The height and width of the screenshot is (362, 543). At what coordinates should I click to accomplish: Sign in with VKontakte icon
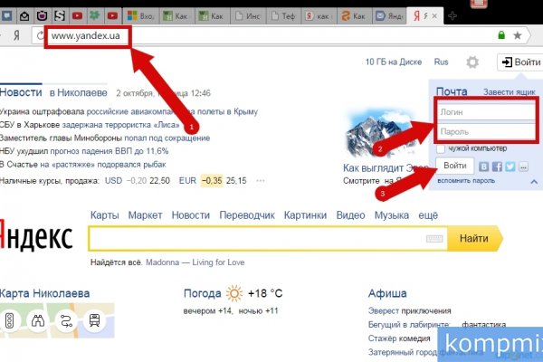(484, 167)
